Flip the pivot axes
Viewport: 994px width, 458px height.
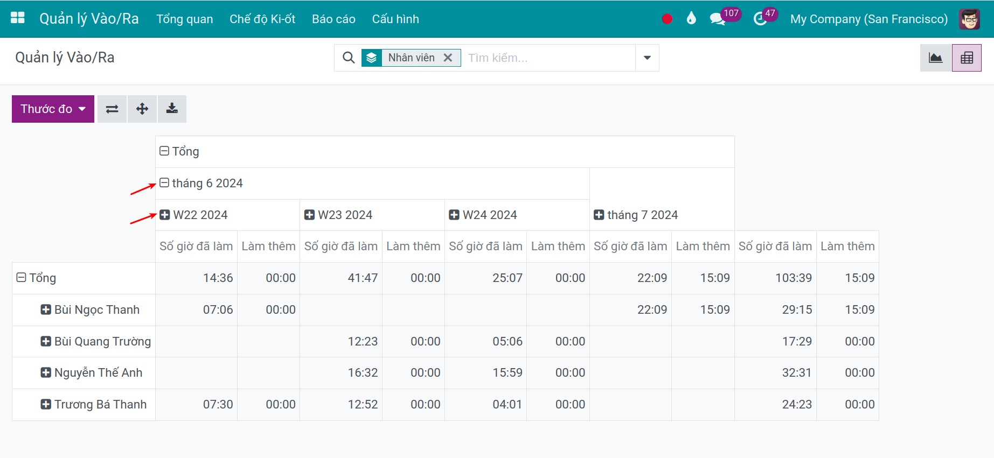[x=112, y=109]
